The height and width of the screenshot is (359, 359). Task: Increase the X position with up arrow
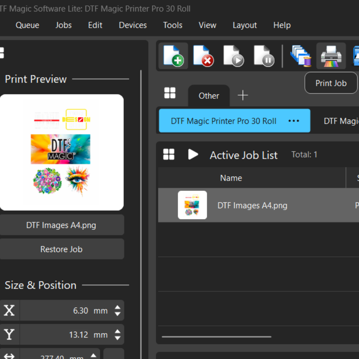click(117, 307)
